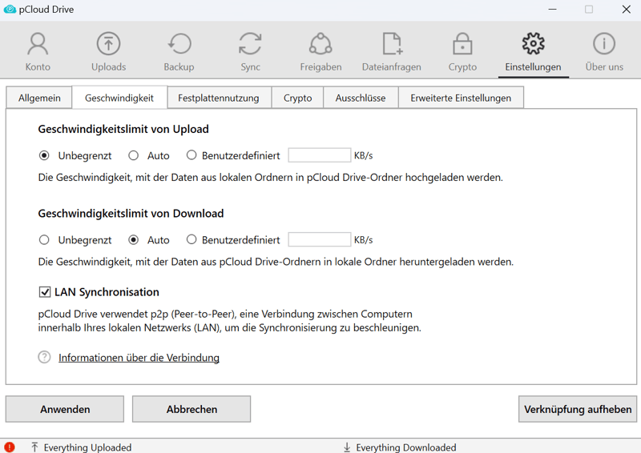Switch to the Festplattennutzung tab
The image size is (641, 453).
(218, 98)
